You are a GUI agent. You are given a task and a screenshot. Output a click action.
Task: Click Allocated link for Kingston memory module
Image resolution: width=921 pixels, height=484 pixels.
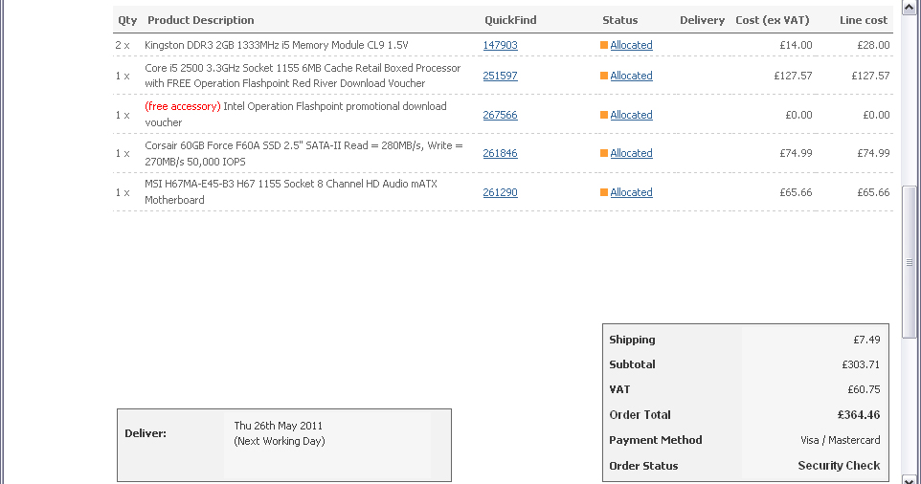tap(631, 45)
